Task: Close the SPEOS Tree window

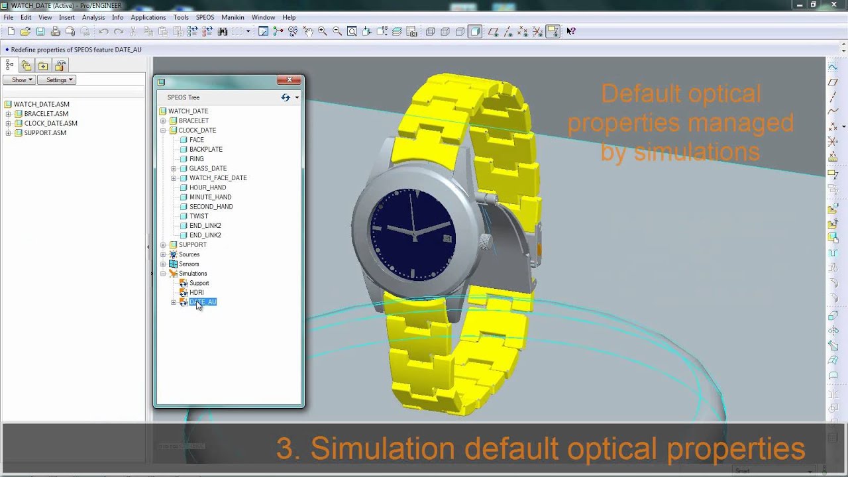Action: coord(290,80)
